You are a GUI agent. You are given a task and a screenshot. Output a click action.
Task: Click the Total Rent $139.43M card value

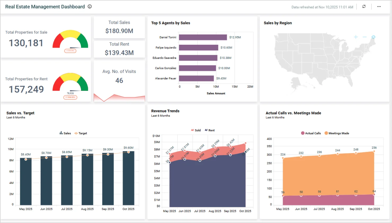click(x=119, y=53)
